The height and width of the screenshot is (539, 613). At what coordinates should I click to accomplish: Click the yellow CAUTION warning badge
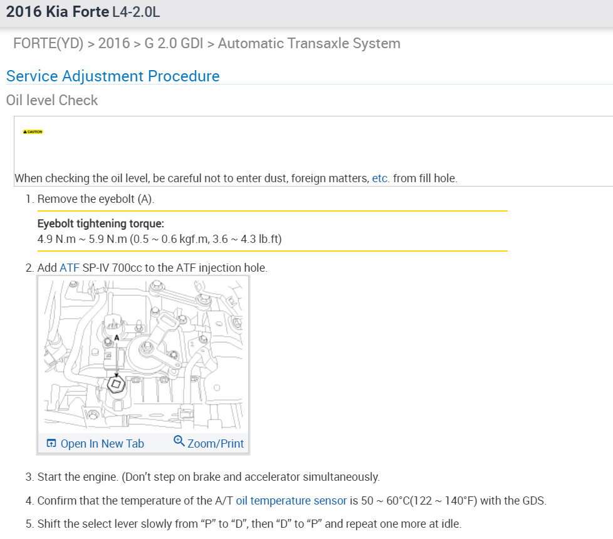click(x=33, y=132)
